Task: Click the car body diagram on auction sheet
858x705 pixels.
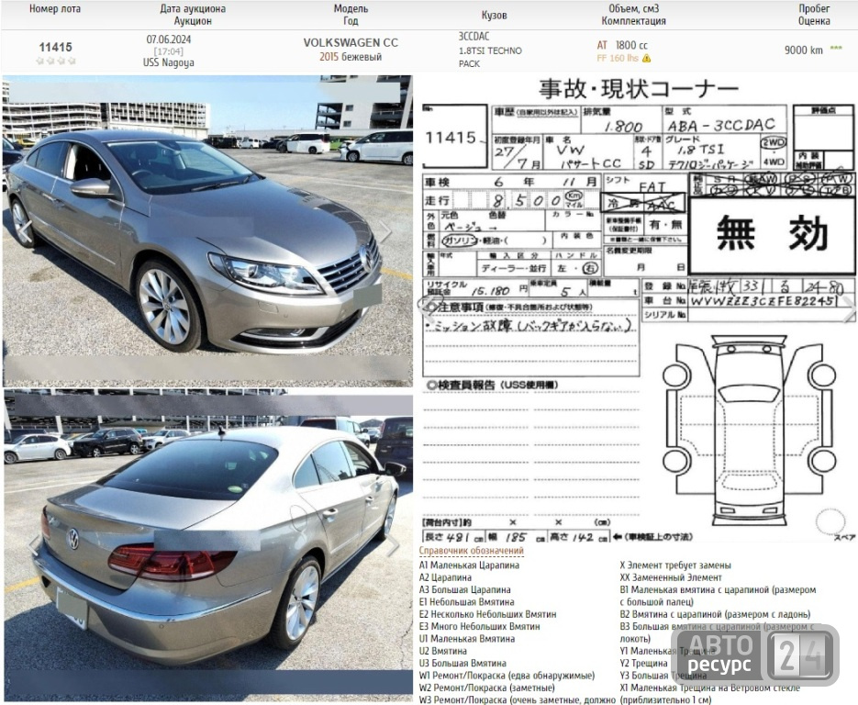Action: click(749, 431)
